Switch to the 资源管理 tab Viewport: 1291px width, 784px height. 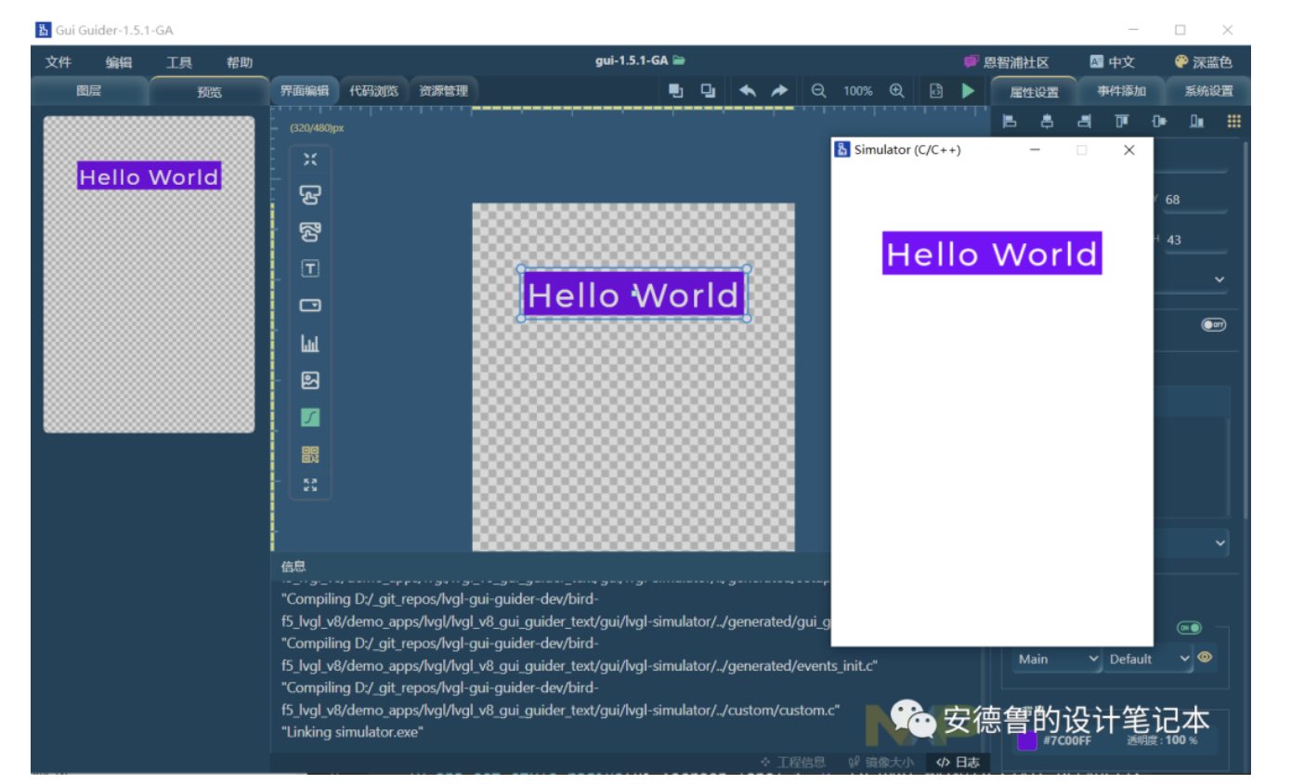coord(443,91)
